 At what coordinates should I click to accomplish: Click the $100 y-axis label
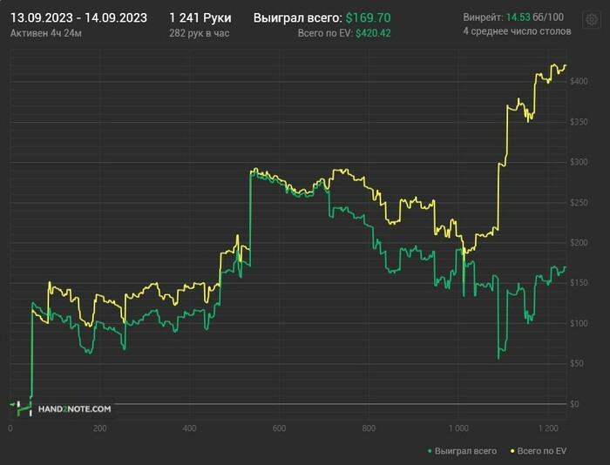[579, 323]
